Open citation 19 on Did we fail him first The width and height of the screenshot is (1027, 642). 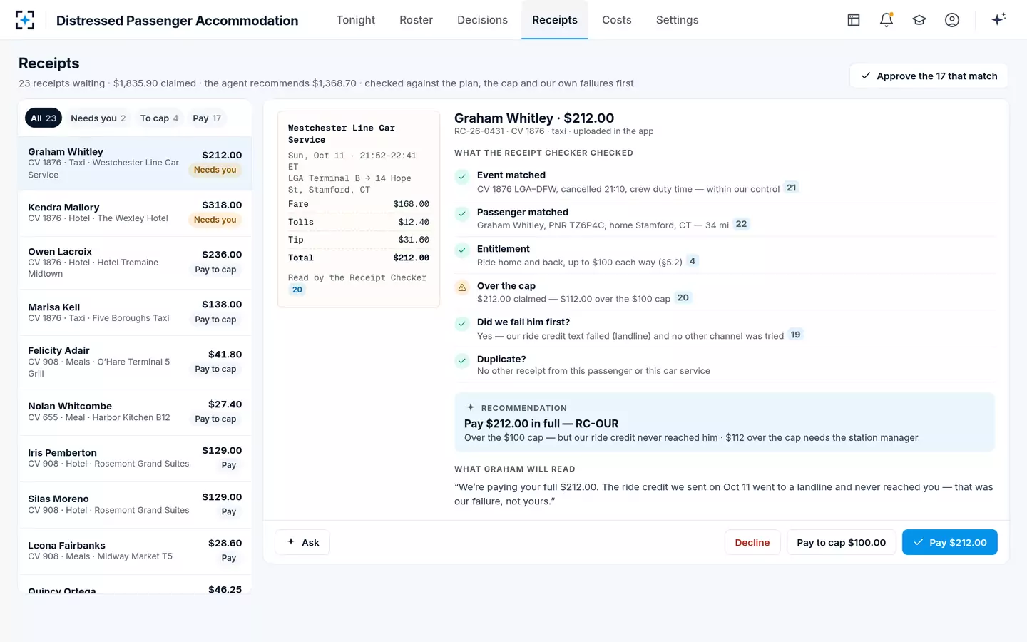[x=796, y=335]
